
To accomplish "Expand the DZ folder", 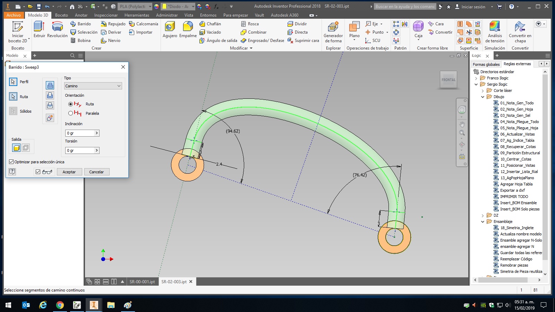I will 482,215.
